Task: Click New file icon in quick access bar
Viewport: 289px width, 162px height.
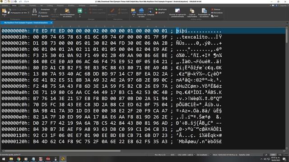Action: [5, 1]
